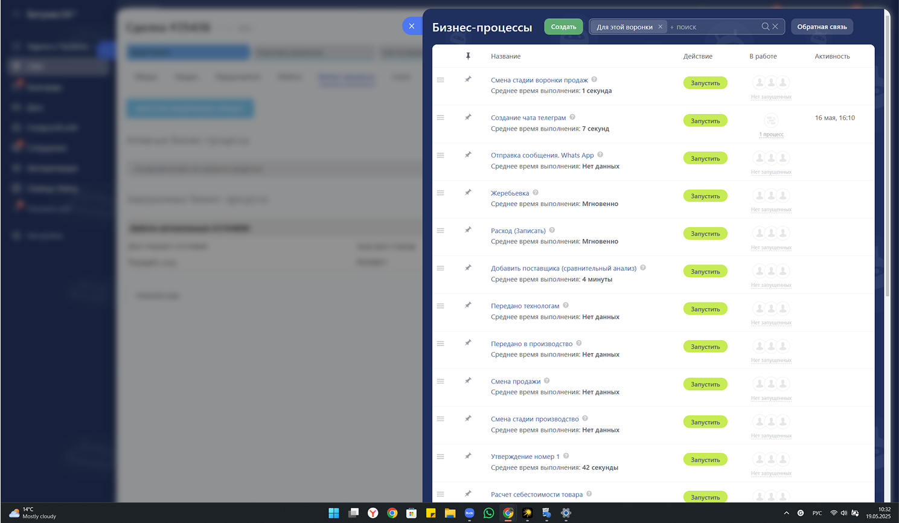Launch 'Расход (Записать)' with Запустить
Viewport: 899px width, 523px height.
[705, 234]
